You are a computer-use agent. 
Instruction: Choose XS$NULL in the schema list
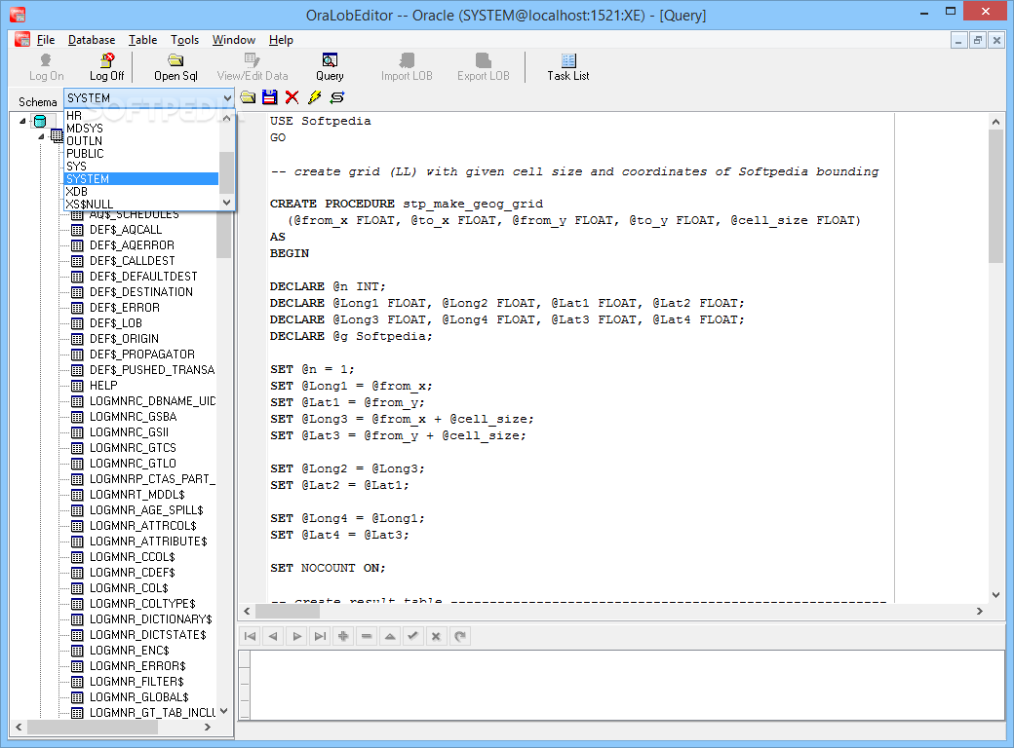pyautogui.click(x=141, y=205)
